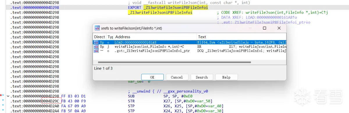The width and height of the screenshot is (349, 113).
Task: Select the writeFileJson(int,FileInfo *,int)+C xref row
Action: pyautogui.click(x=190, y=46)
